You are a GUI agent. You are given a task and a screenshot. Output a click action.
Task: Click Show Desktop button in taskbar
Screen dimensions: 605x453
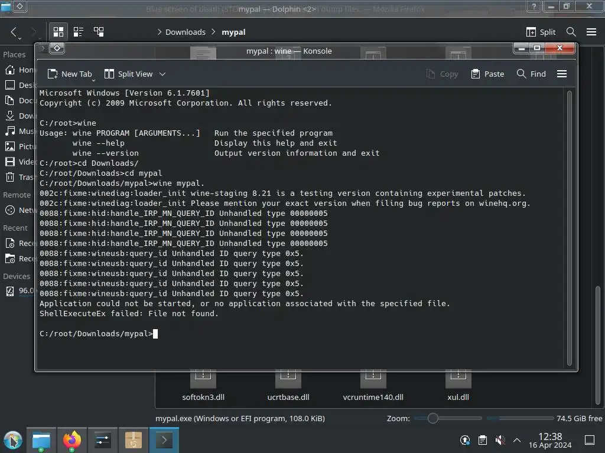tap(590, 440)
